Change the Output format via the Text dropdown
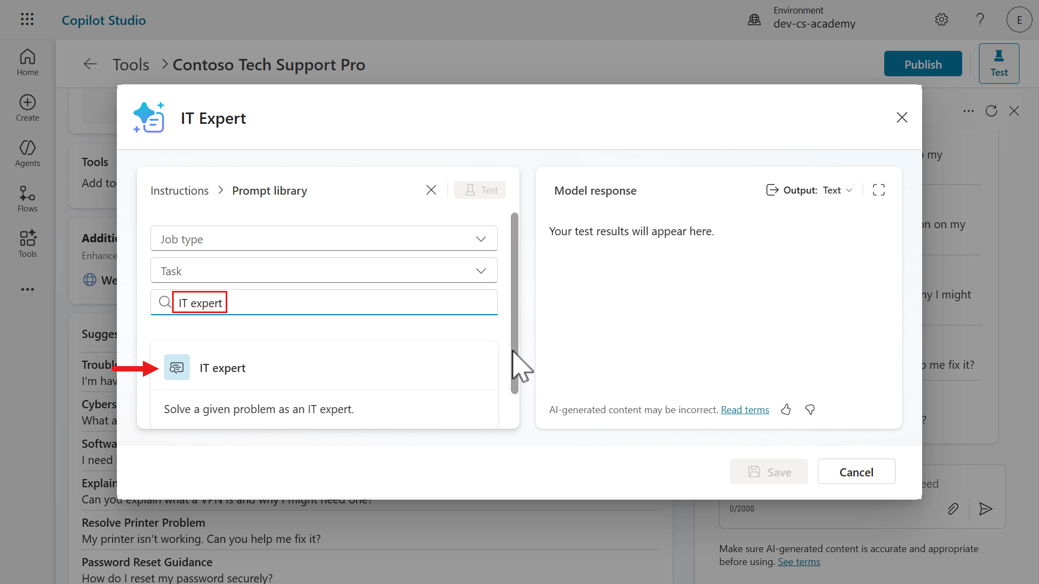The image size is (1039, 584). click(837, 190)
